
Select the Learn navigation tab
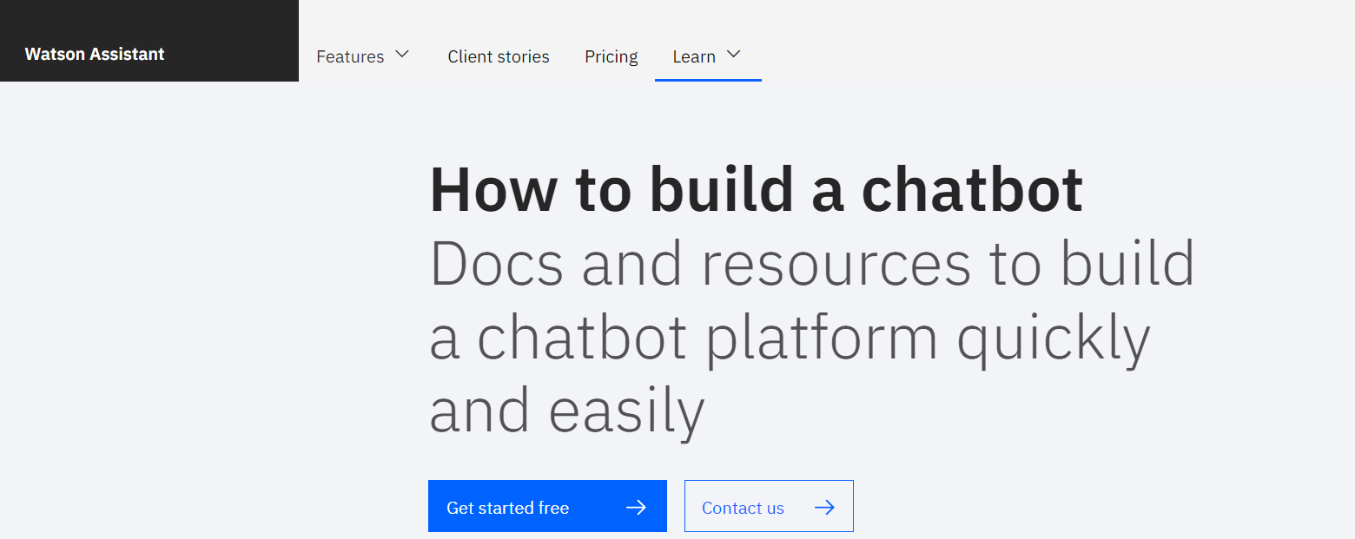708,56
